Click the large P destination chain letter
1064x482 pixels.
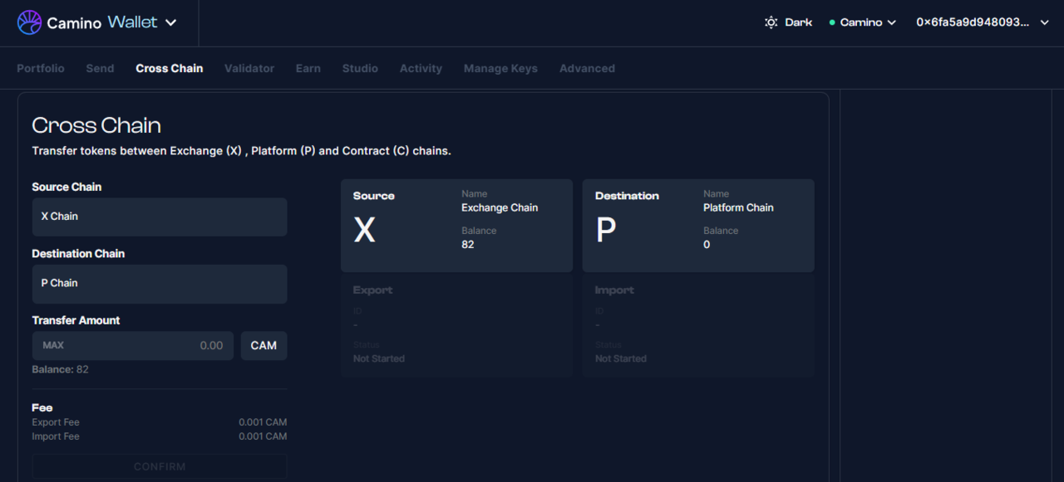coord(606,230)
